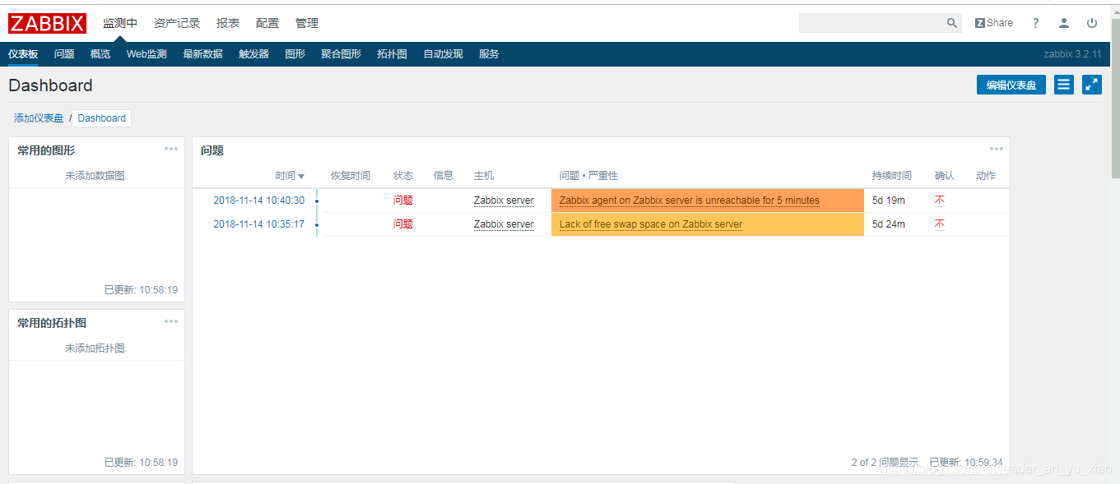Click 未添加数据图 message
This screenshot has width=1120, height=484.
(x=96, y=176)
